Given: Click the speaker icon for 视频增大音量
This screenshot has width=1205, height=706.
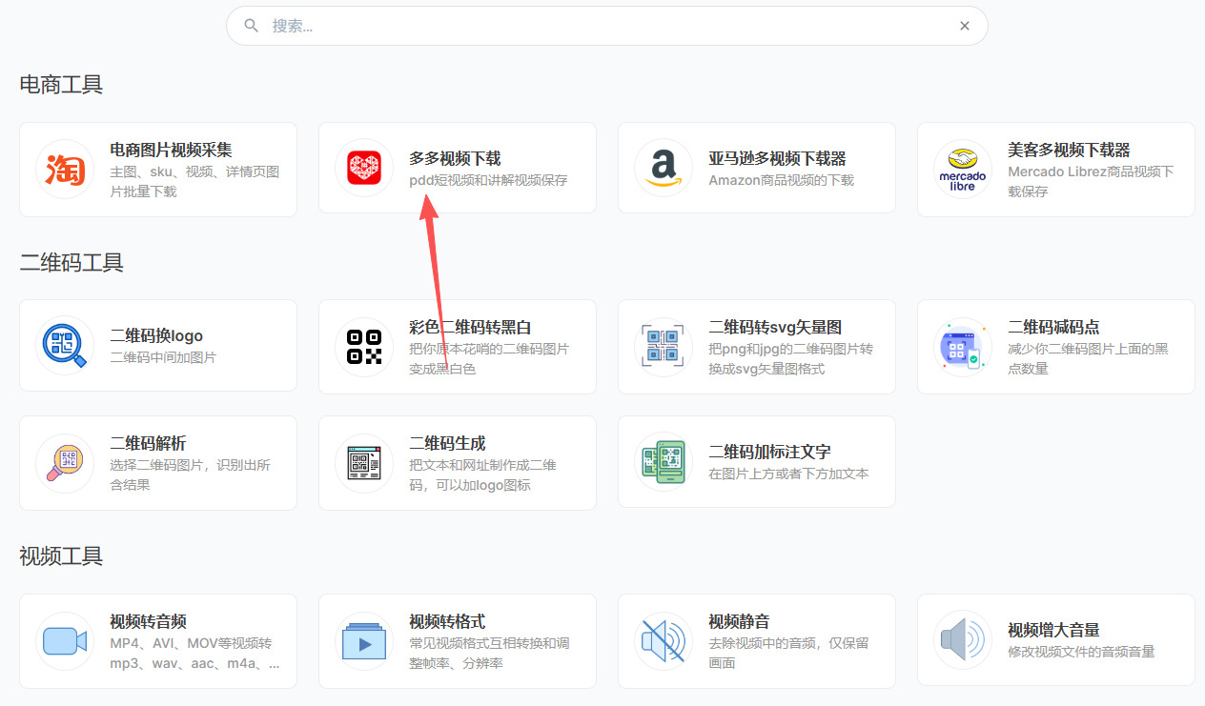Looking at the screenshot, I should coord(963,640).
